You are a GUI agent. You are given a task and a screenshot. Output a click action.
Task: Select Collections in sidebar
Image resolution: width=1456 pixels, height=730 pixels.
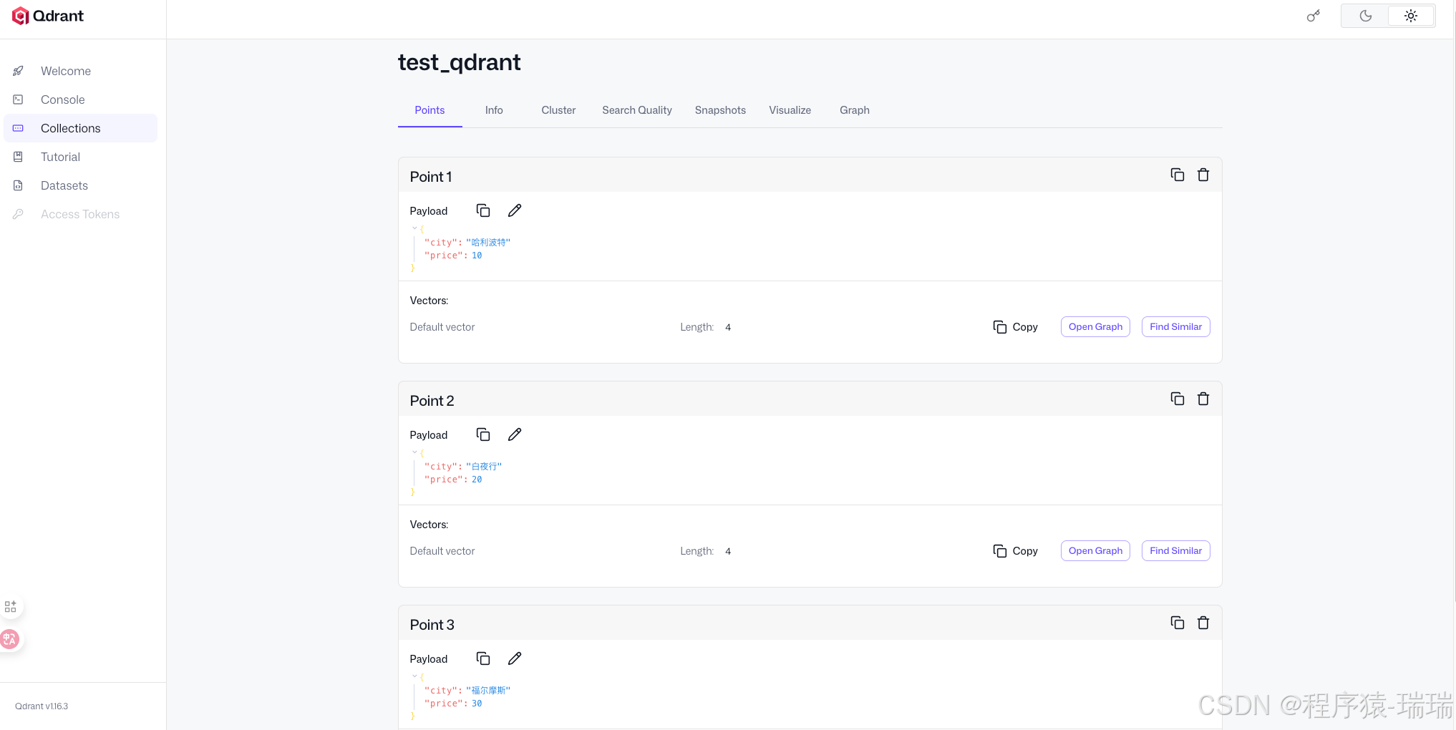pos(80,128)
